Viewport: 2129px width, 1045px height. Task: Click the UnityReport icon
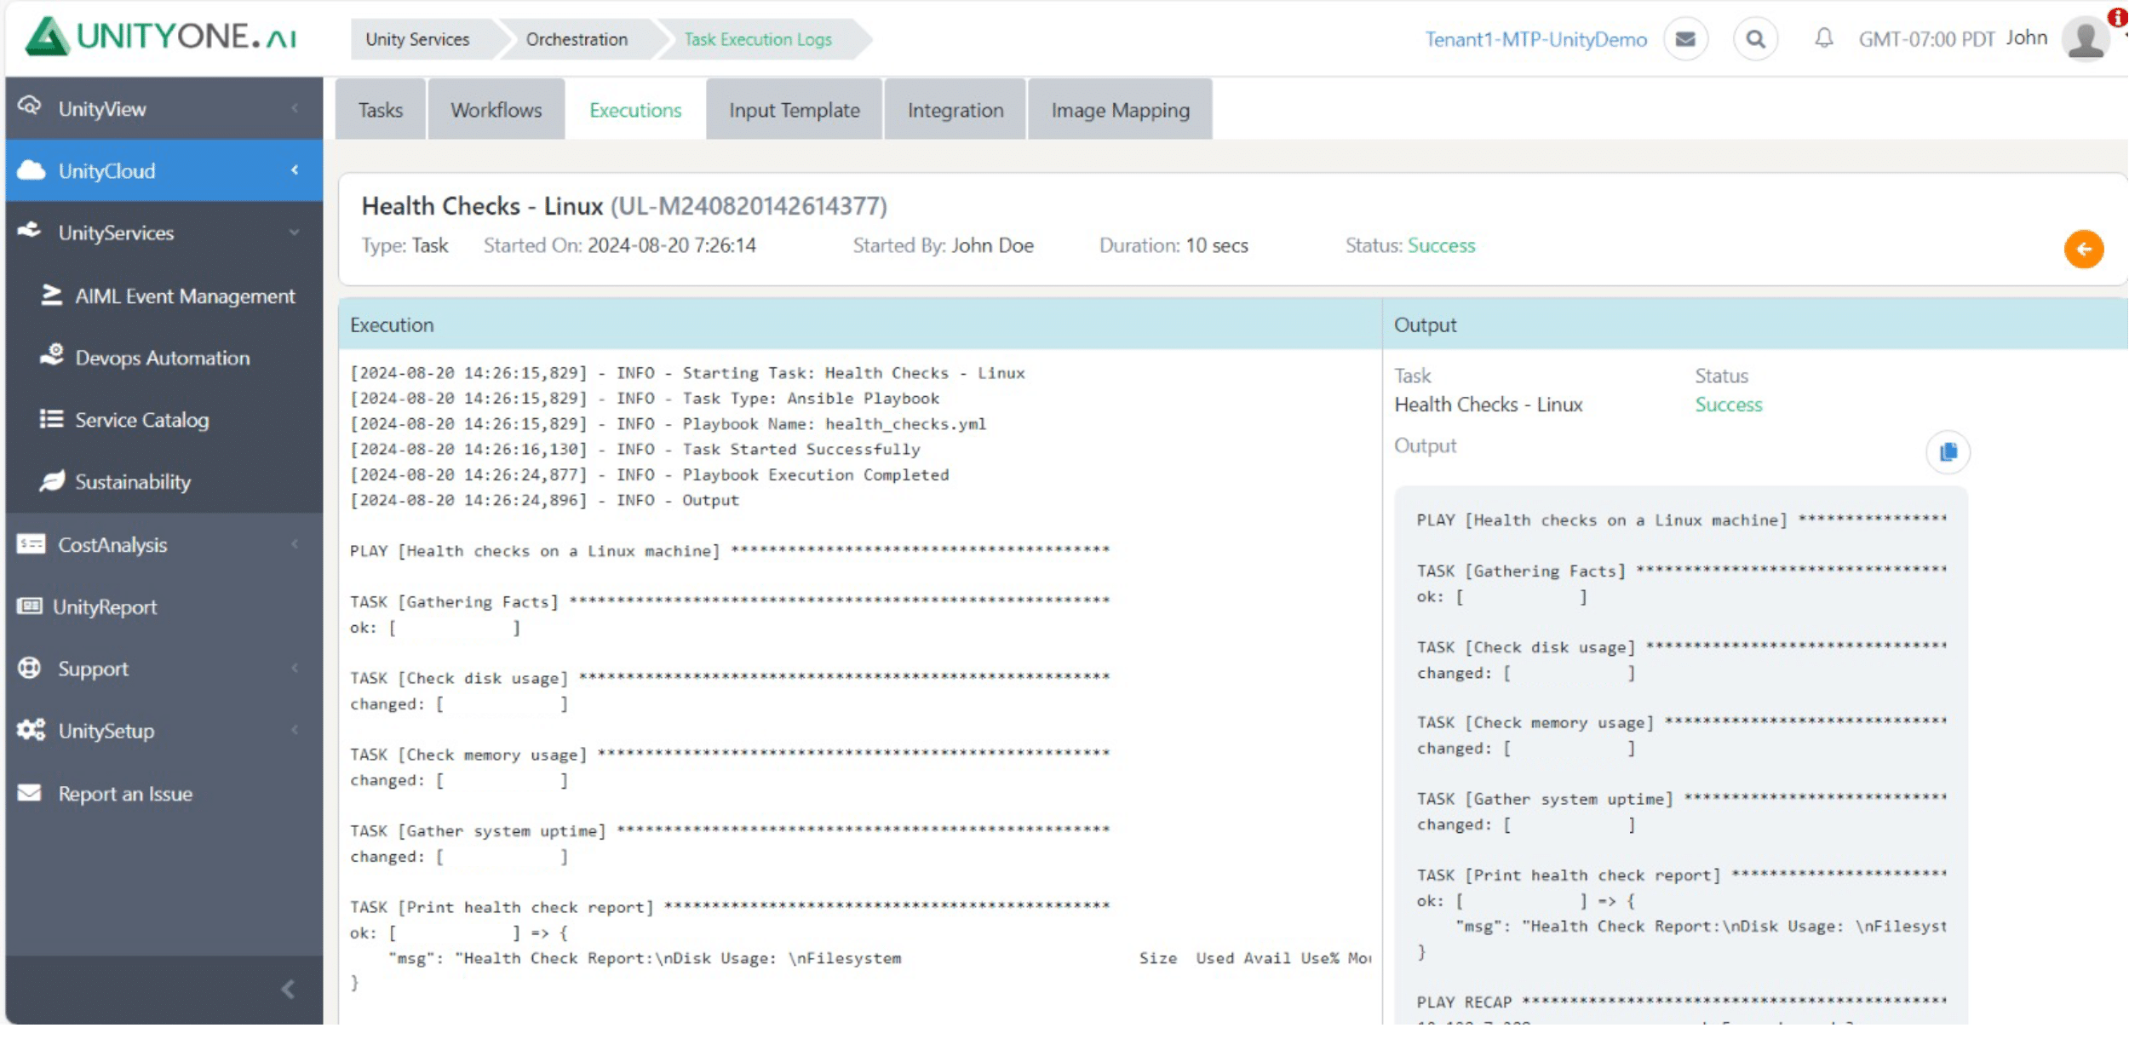pos(29,606)
